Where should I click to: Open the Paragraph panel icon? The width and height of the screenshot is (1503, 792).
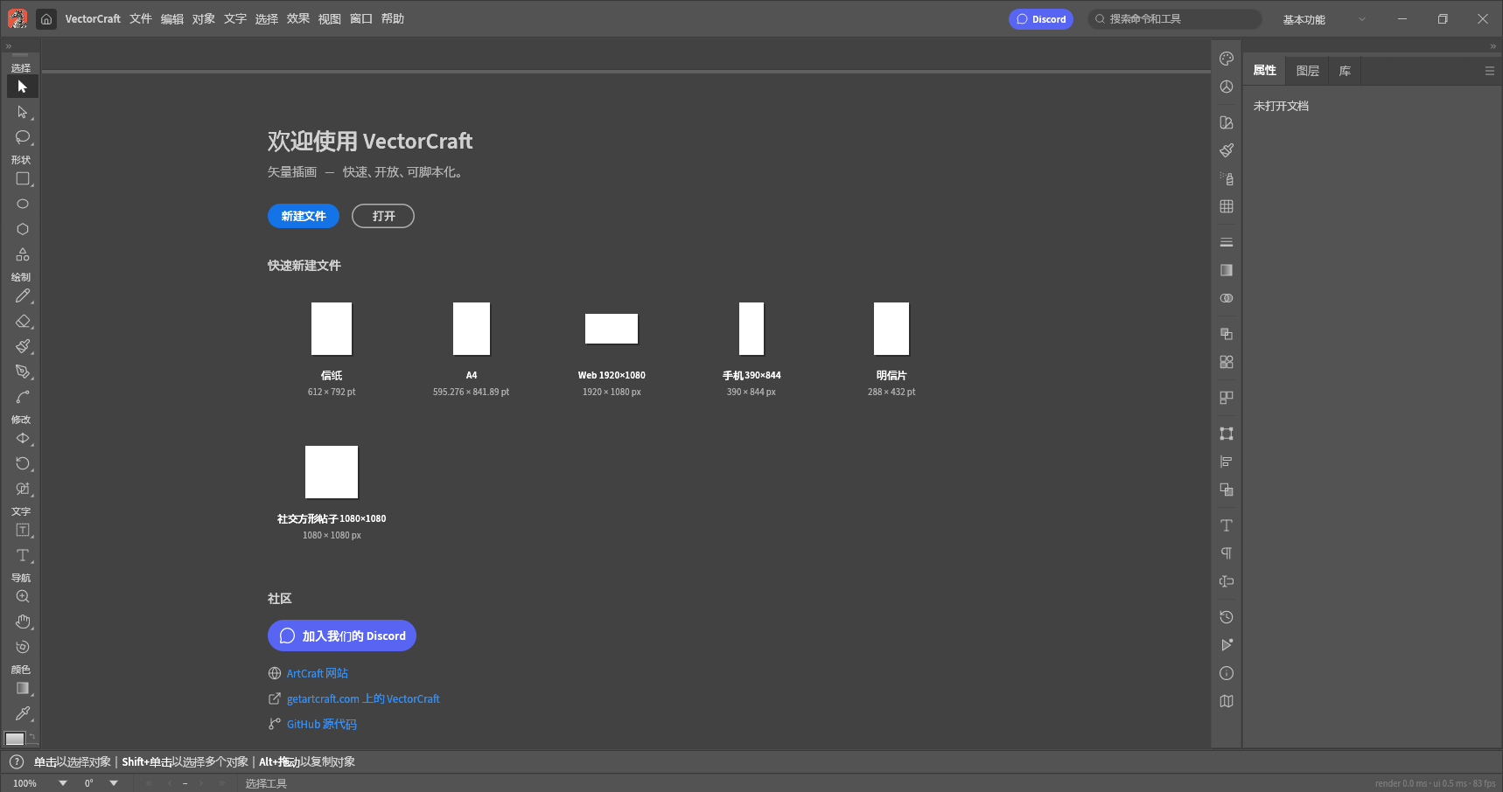(1227, 553)
